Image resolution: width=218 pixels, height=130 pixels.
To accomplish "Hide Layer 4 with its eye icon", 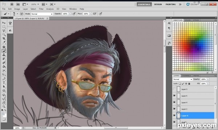I will [174, 102].
